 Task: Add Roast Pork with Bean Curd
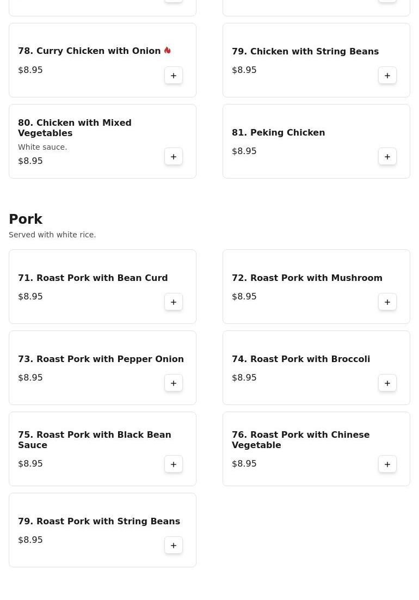[174, 302]
